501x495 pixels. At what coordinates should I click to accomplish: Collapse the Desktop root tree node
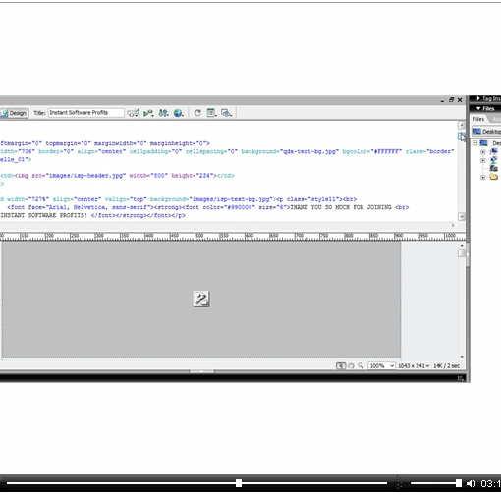tap(474, 143)
